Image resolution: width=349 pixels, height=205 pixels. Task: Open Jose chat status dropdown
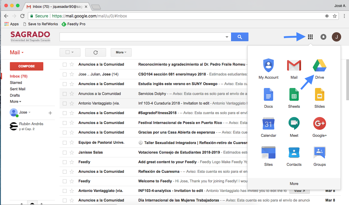[x=29, y=112]
